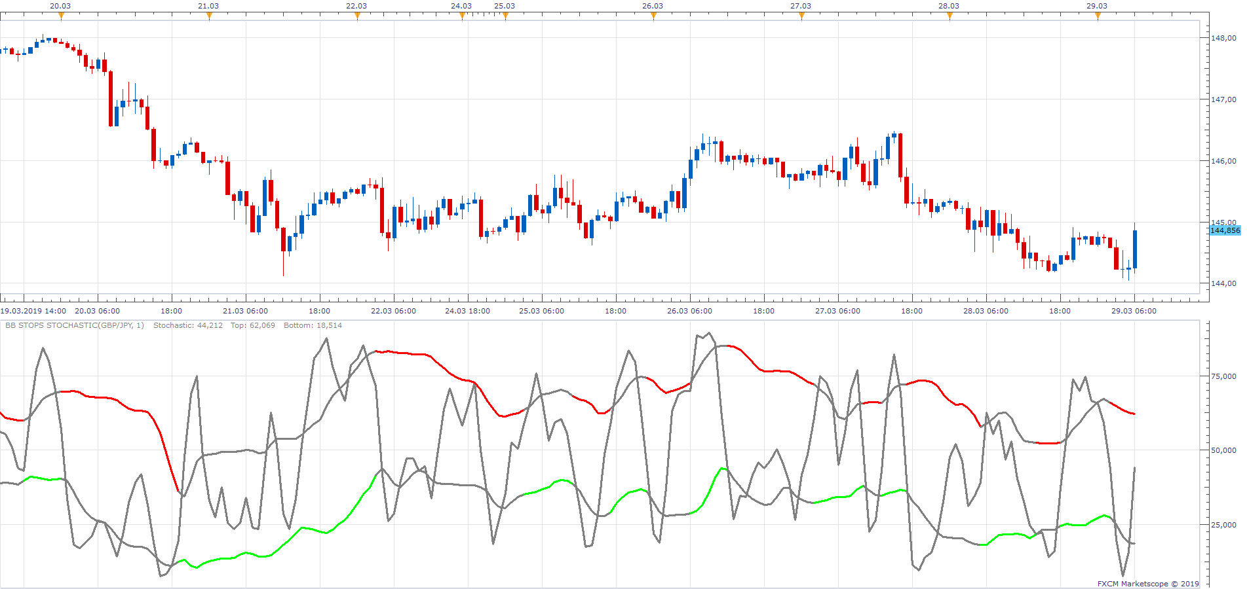Click the 29.03 06:00 time label
This screenshot has width=1247, height=589.
pyautogui.click(x=1134, y=311)
